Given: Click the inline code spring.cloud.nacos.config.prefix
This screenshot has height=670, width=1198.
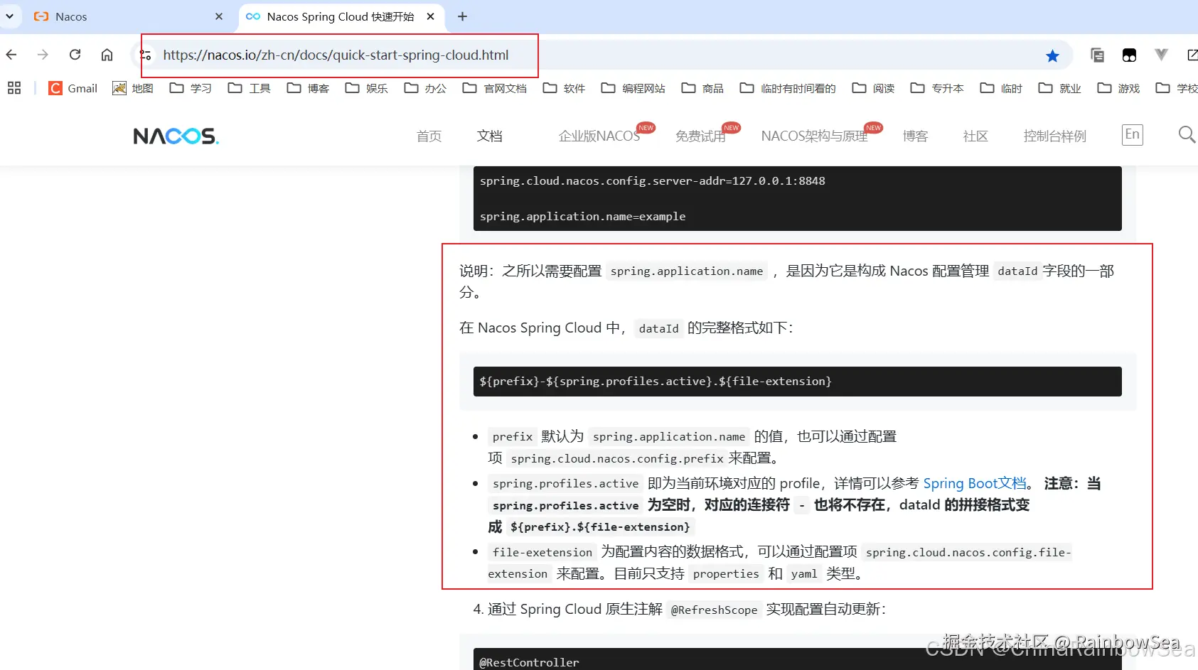Looking at the screenshot, I should coord(617,458).
